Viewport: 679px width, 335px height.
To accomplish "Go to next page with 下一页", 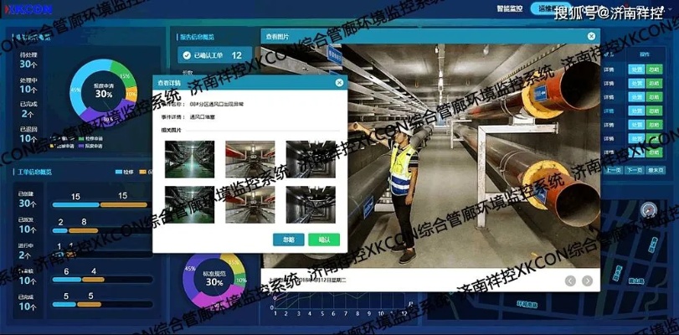I will click(635, 170).
